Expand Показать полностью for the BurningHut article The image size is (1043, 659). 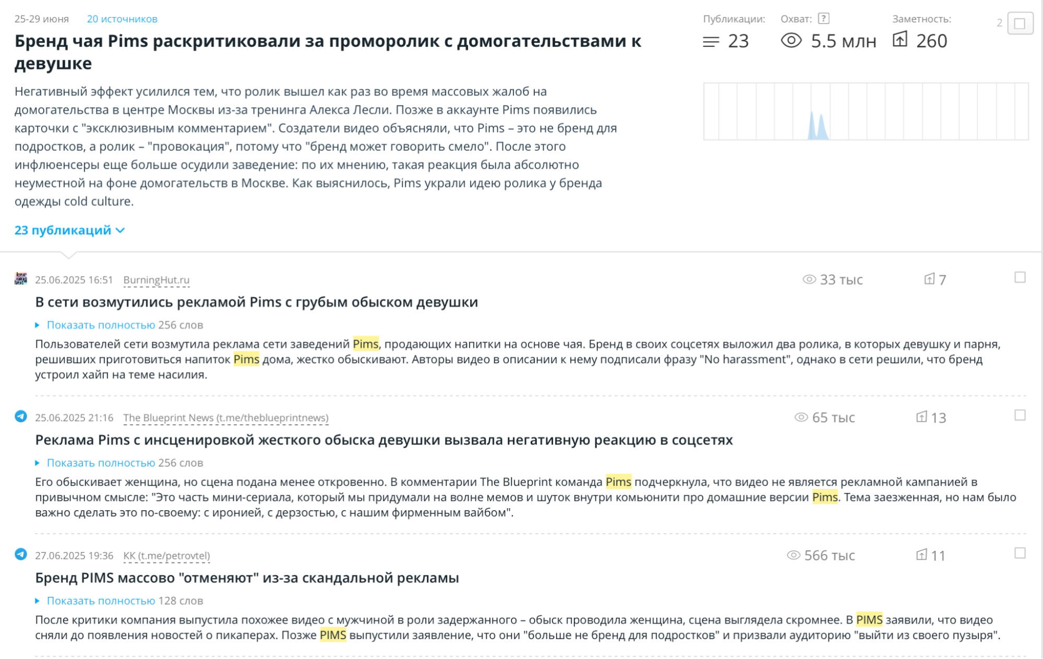pyautogui.click(x=101, y=324)
